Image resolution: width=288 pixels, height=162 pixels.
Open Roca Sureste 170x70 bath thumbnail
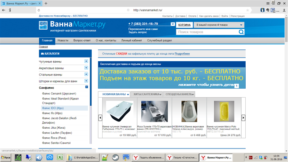pyautogui.click(x=154, y=111)
